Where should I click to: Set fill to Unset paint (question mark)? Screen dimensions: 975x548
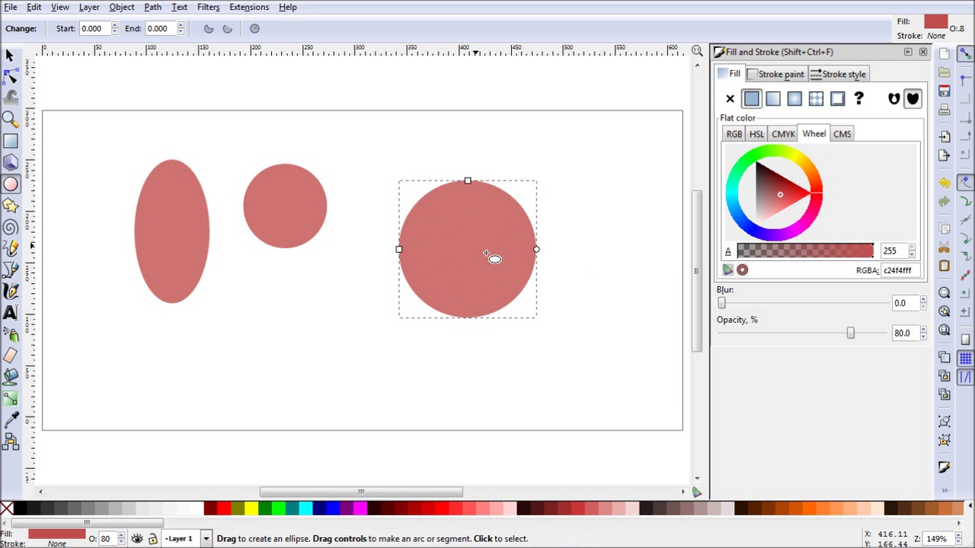858,98
